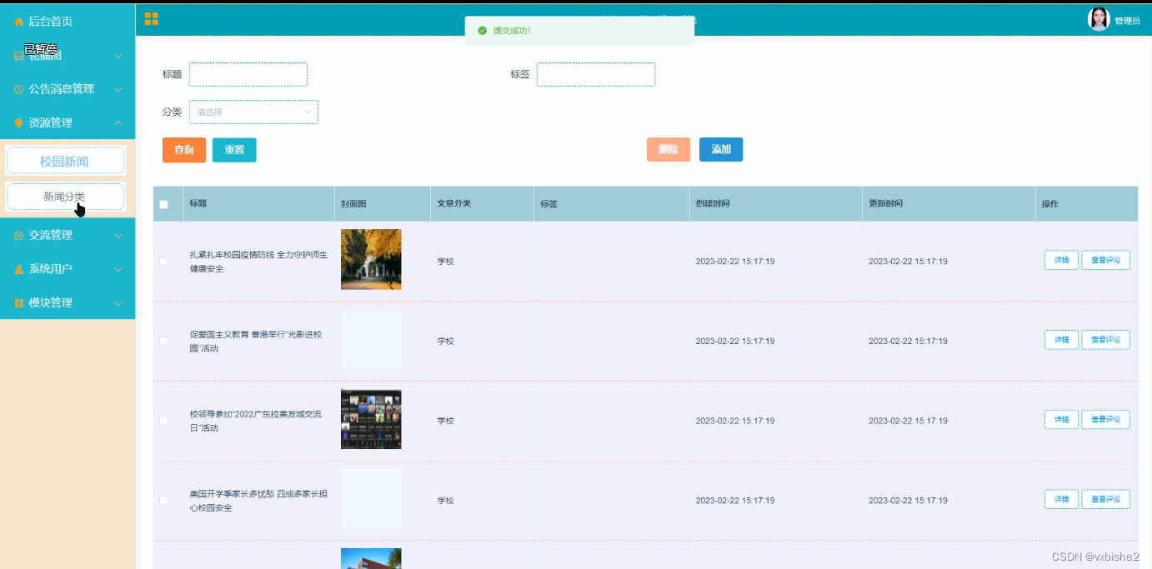This screenshot has width=1152, height=569.
Task: Tick the select-all checkbox in table header
Action: tap(163, 204)
